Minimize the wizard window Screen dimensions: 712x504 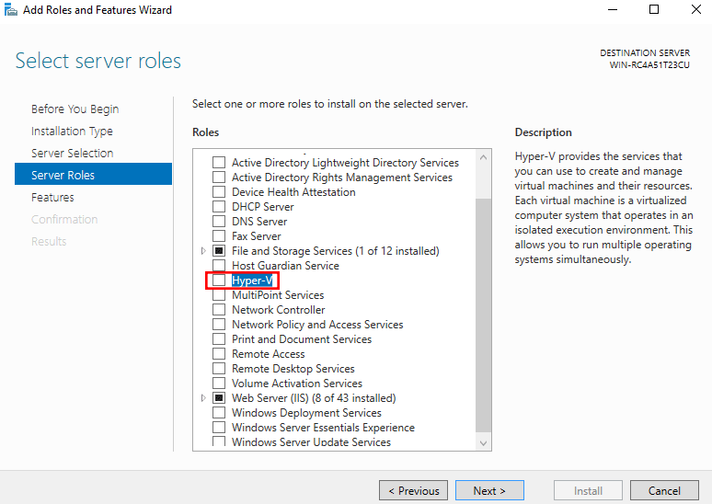click(x=613, y=9)
